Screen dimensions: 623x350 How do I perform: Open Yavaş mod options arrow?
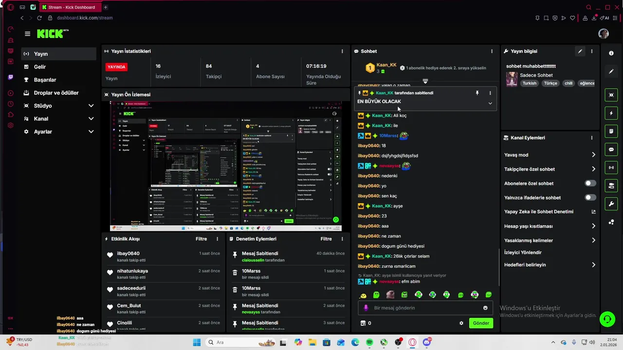click(593, 155)
